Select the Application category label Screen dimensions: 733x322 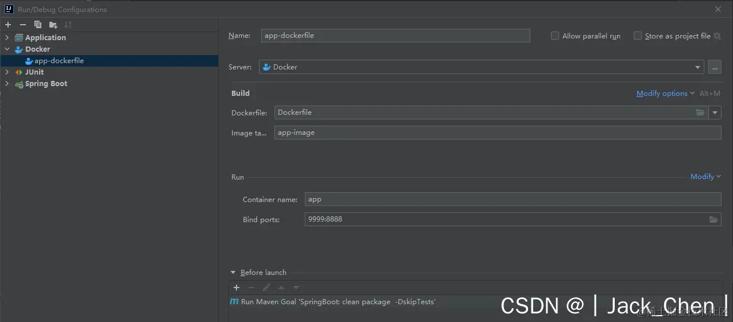click(x=45, y=38)
